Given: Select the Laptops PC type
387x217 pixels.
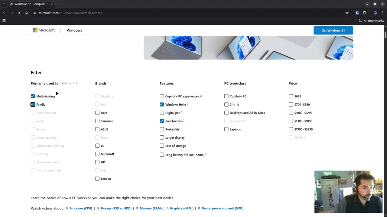Looking at the screenshot, I should coord(226,129).
